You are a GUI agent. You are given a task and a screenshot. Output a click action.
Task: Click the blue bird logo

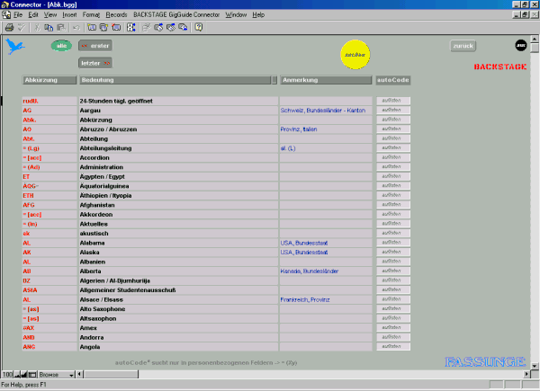point(15,48)
